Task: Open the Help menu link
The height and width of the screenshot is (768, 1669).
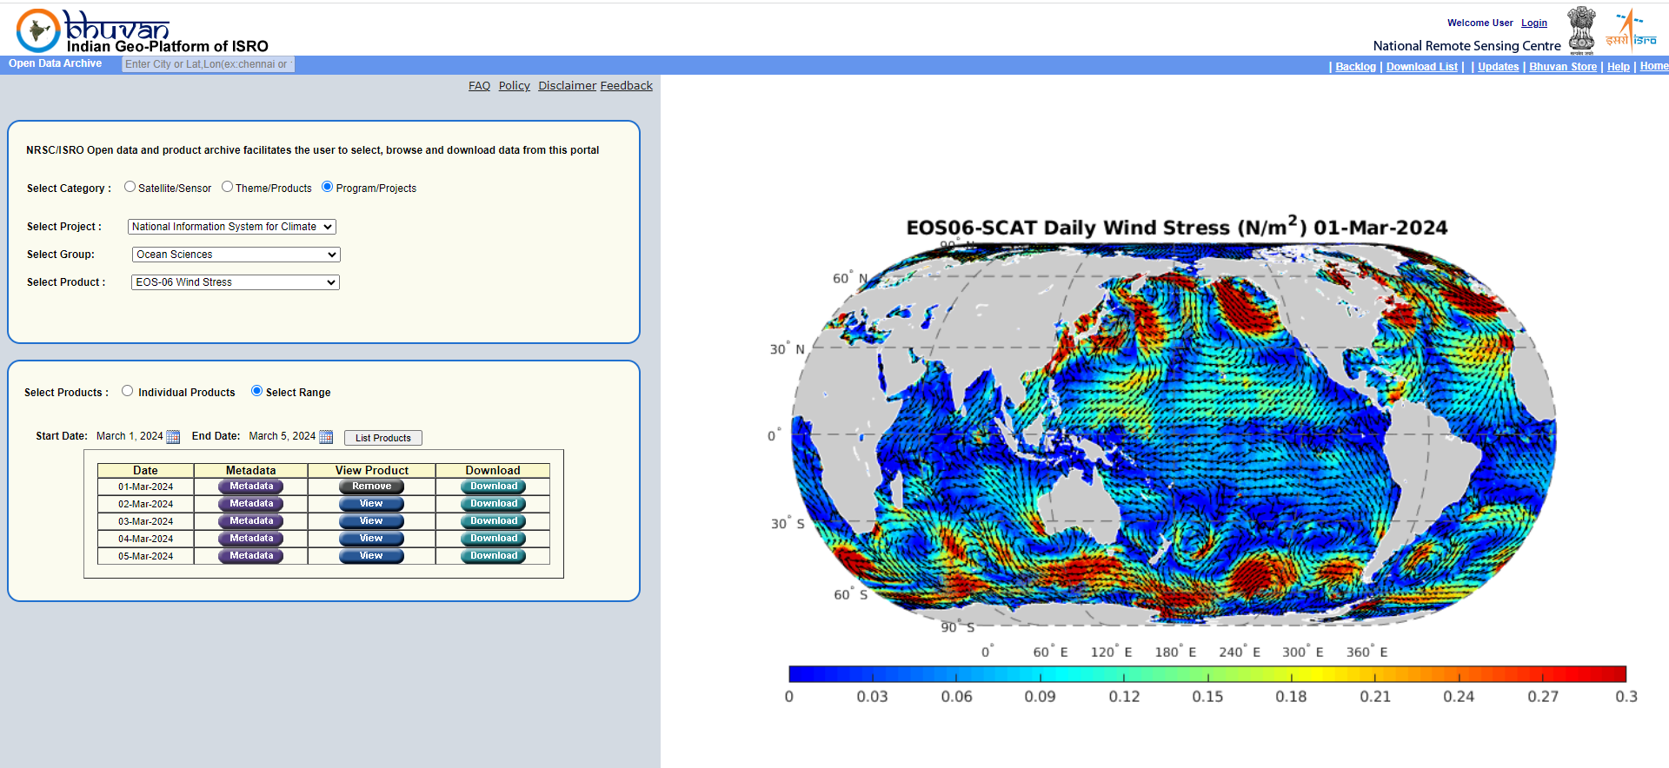Action: (x=1618, y=67)
